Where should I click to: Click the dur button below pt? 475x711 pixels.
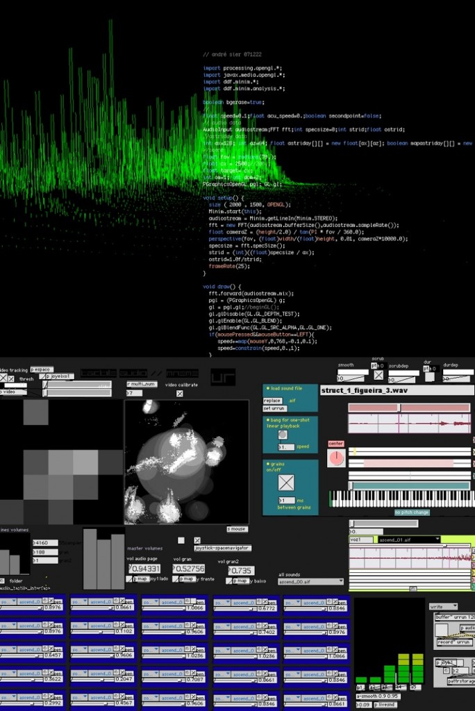tap(429, 376)
